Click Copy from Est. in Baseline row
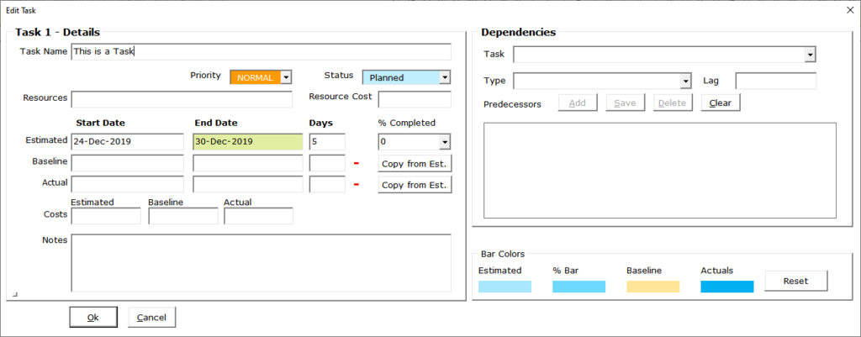 click(x=414, y=163)
